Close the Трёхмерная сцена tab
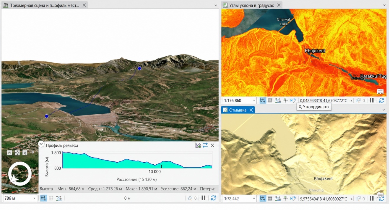This screenshot has height=210, width=390. pos(84,5)
